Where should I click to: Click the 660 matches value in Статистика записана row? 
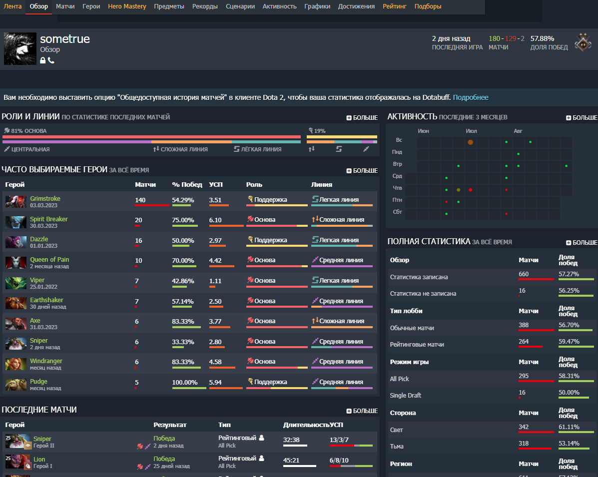[x=524, y=274]
